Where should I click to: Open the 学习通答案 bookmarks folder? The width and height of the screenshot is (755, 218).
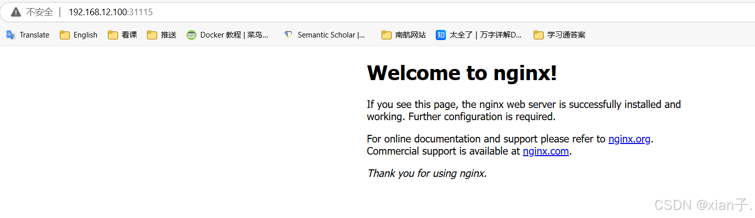[x=559, y=35]
